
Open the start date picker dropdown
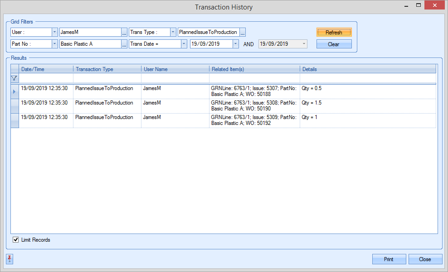235,44
